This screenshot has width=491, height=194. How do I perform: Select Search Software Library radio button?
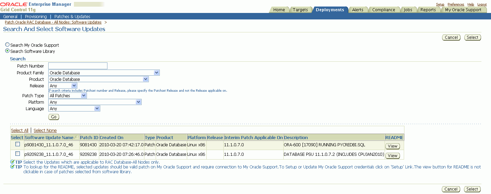pos(8,51)
